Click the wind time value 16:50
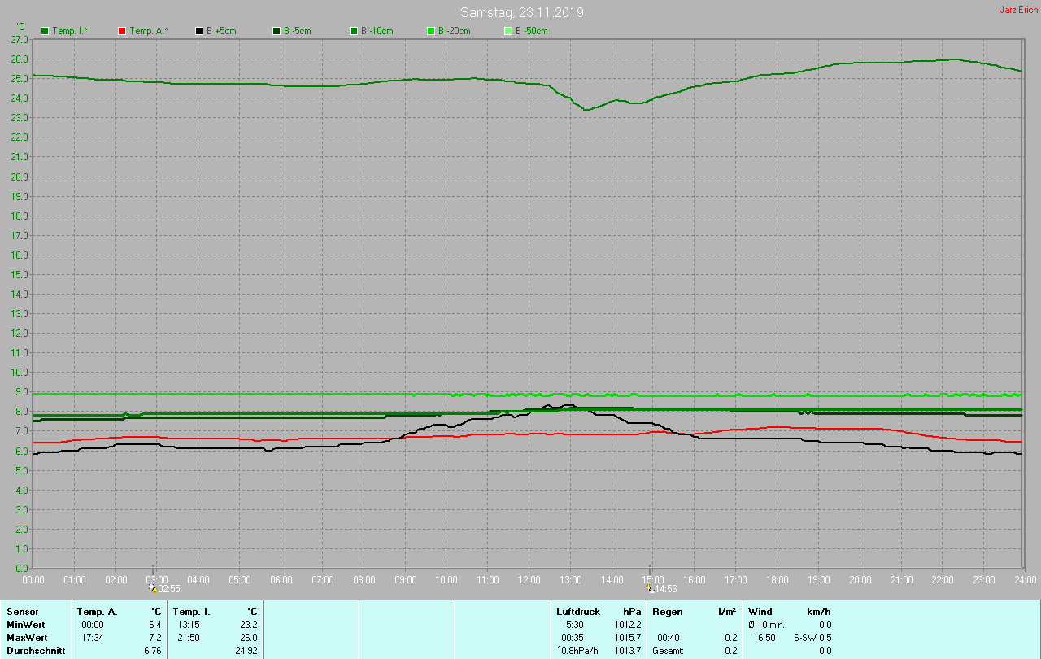Viewport: 1041px width, 659px height. click(764, 638)
